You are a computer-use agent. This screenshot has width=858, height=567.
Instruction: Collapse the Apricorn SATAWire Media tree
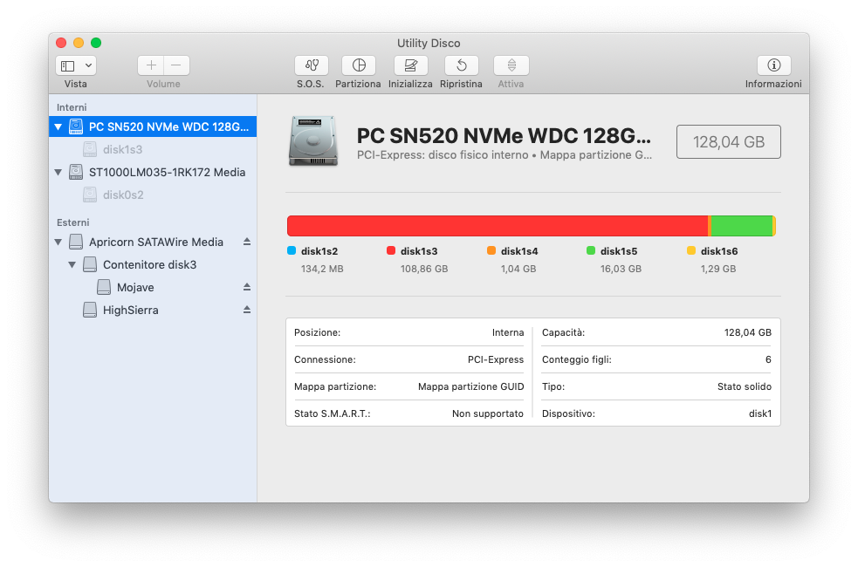58,242
